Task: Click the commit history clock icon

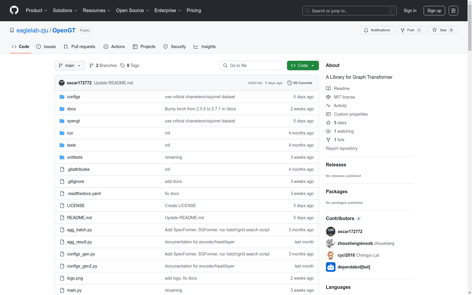Action: [290, 83]
